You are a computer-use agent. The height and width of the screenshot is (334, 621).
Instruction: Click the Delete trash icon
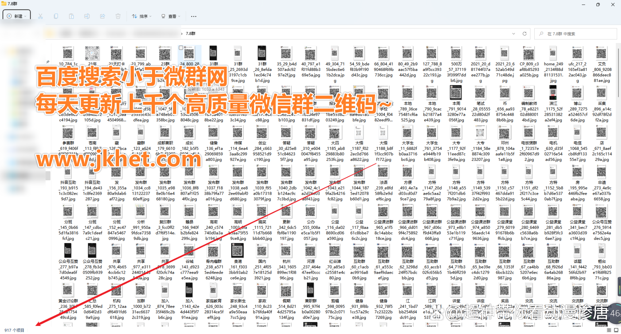(x=118, y=16)
